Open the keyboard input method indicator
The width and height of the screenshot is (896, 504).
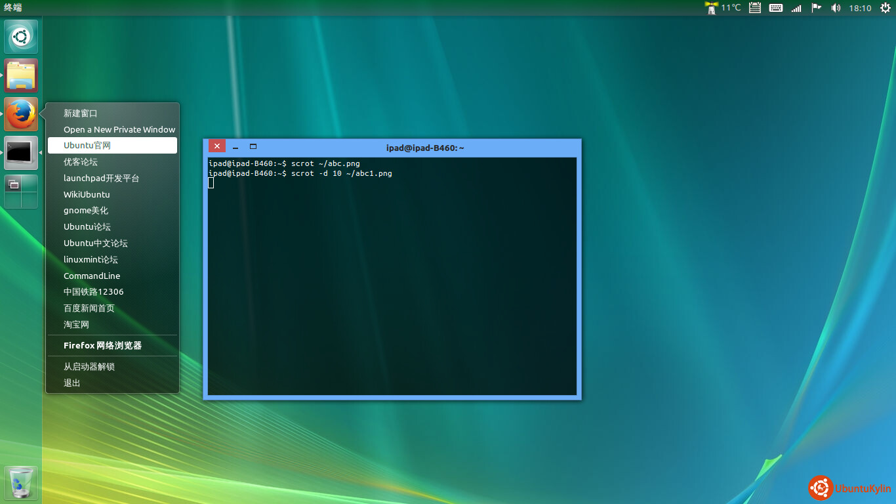[775, 8]
